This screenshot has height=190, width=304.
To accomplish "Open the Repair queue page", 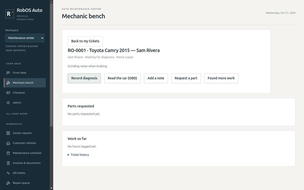I will click(25, 183).
